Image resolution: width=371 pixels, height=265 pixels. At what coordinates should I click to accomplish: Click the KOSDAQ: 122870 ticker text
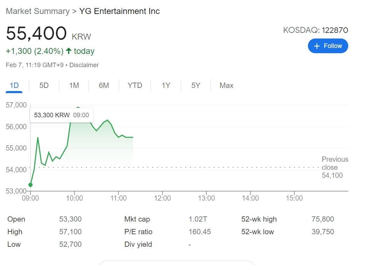[315, 30]
